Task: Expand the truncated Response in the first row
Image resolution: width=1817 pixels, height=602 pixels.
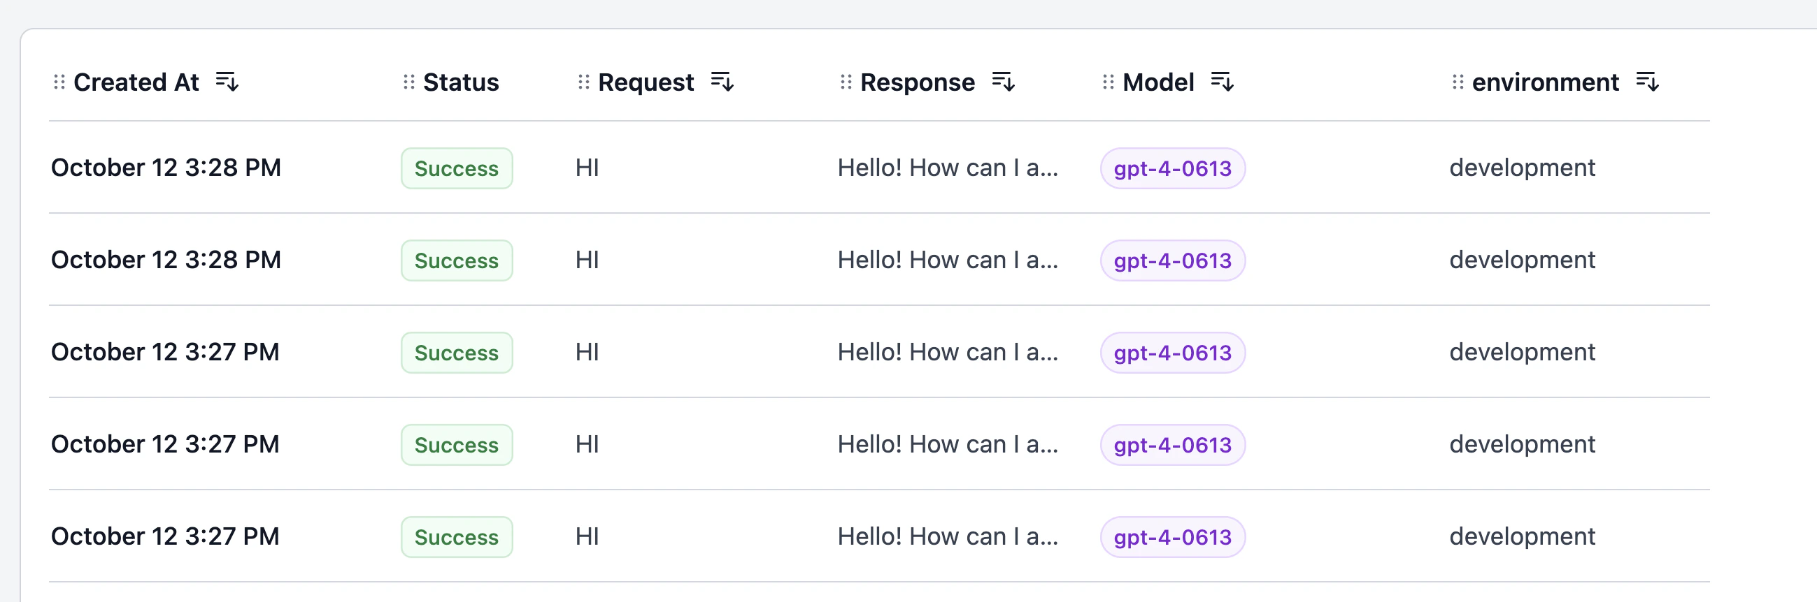Action: click(948, 168)
